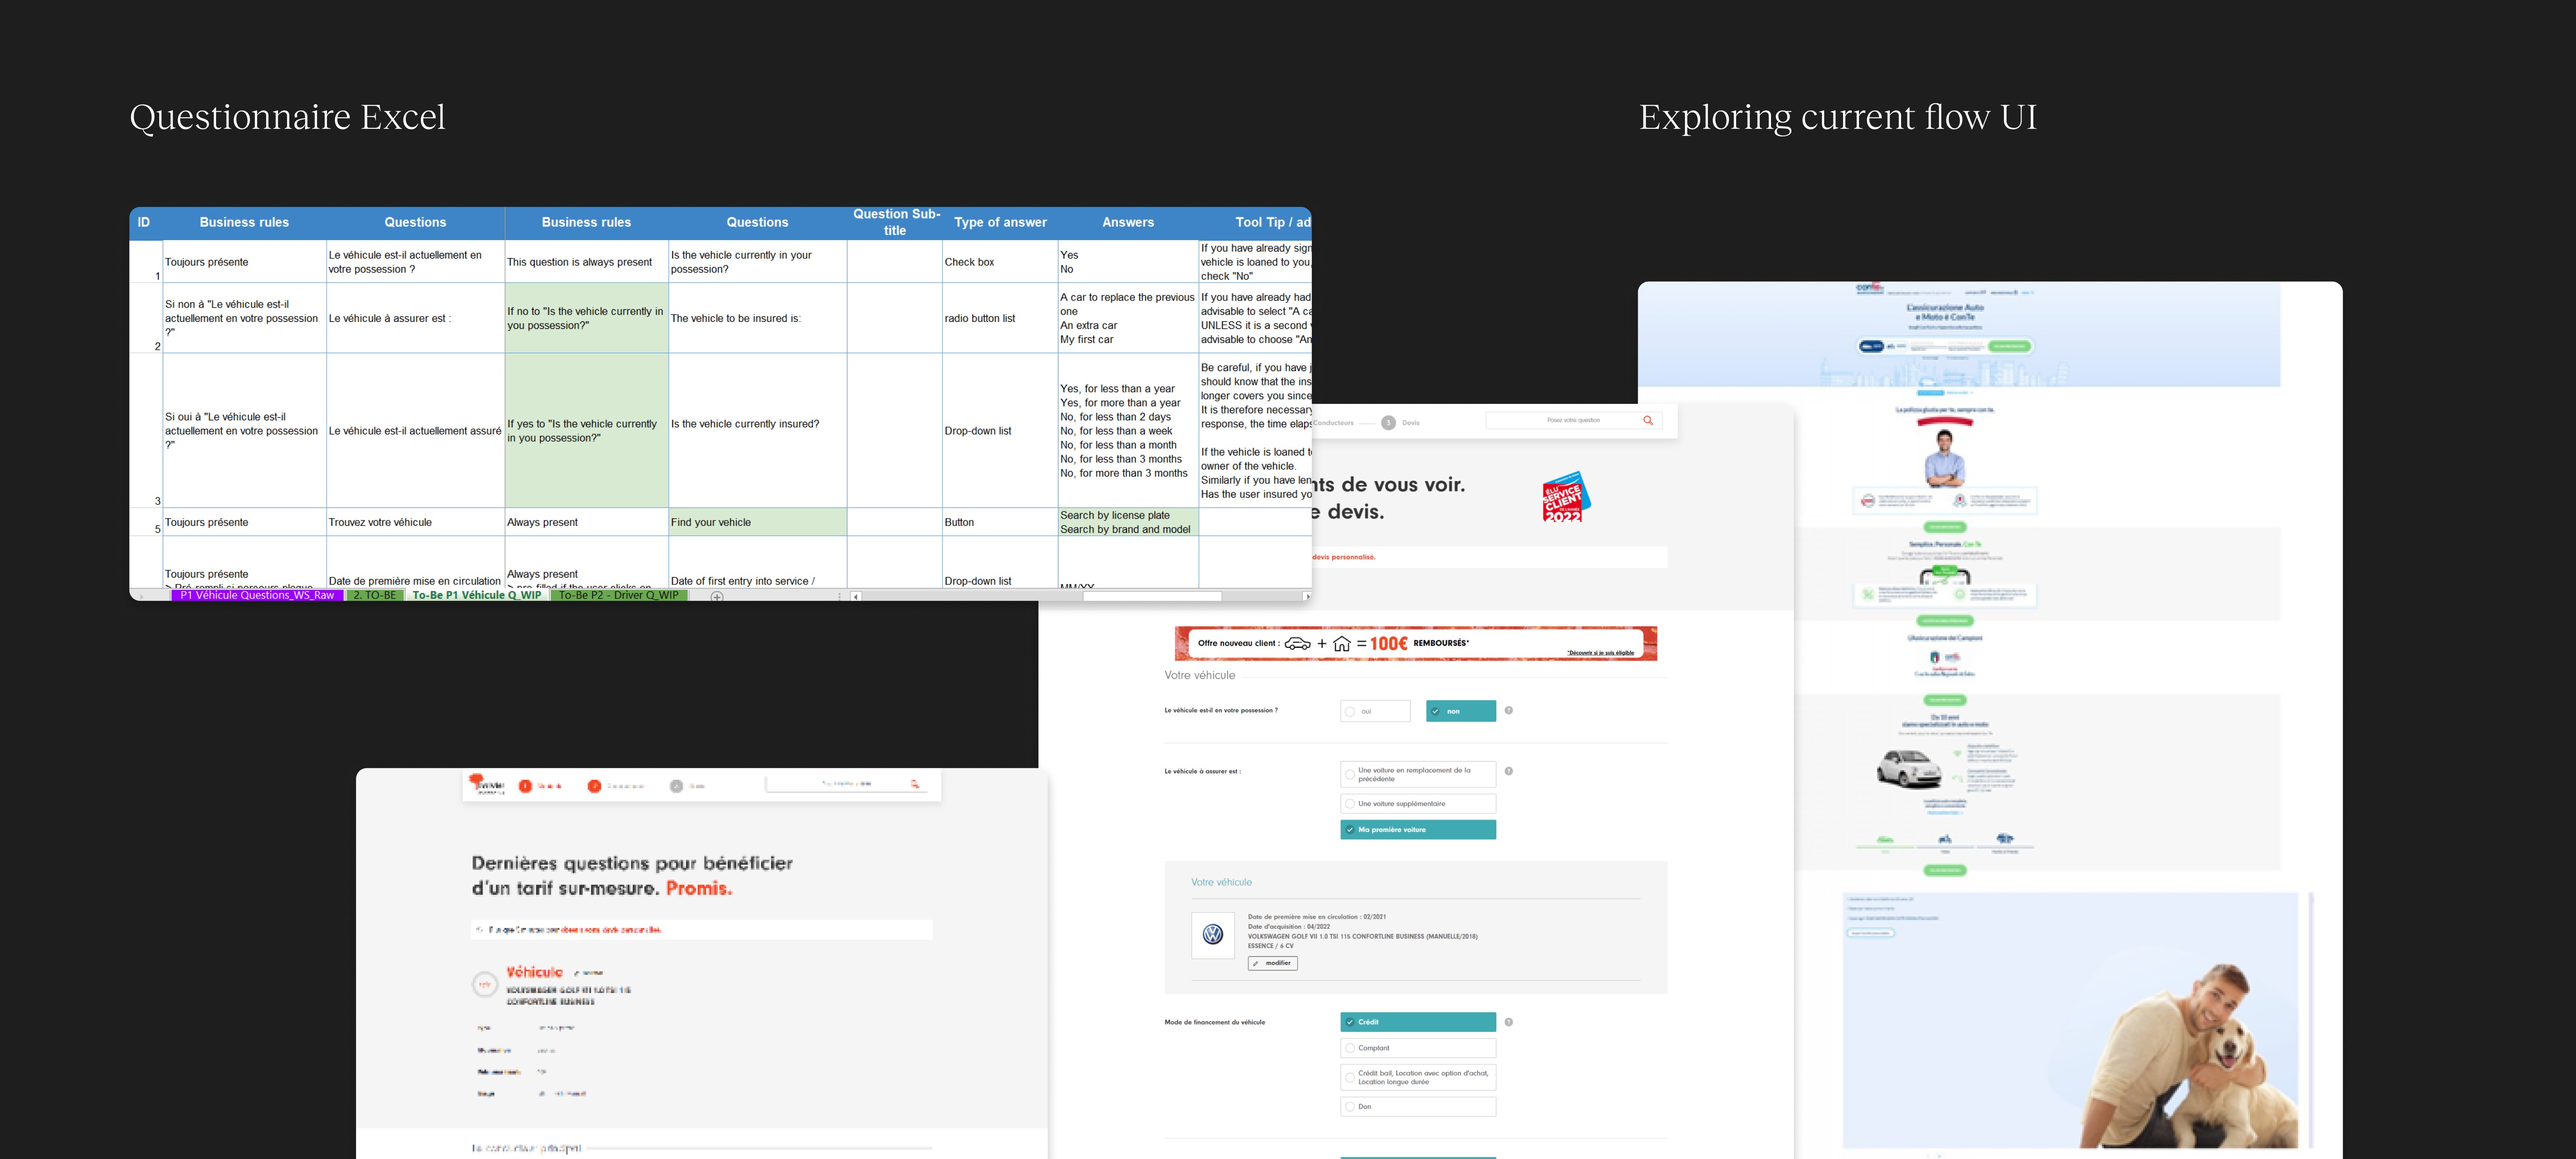The height and width of the screenshot is (1159, 2576).
Task: Click the help icon beside the possession question
Action: [x=1509, y=711]
